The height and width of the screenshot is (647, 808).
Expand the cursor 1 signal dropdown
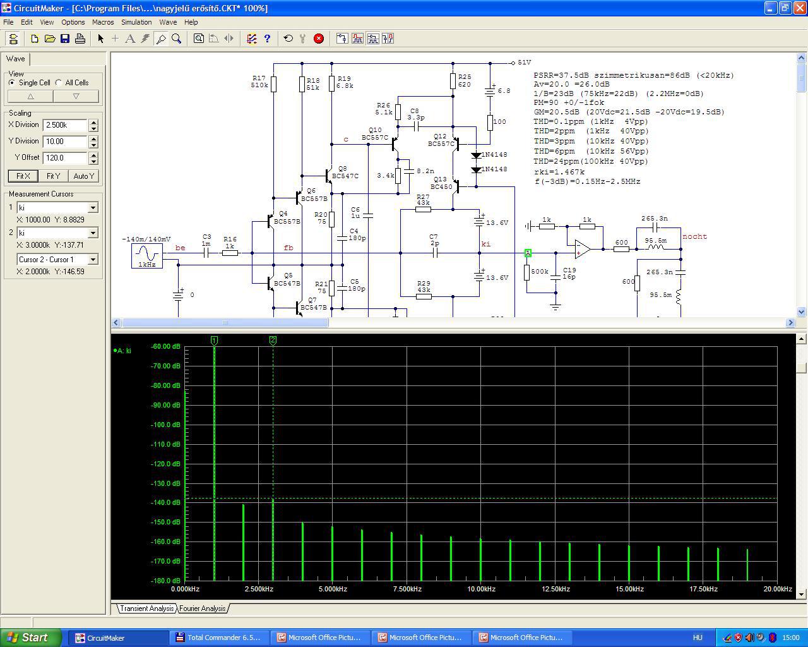point(93,208)
